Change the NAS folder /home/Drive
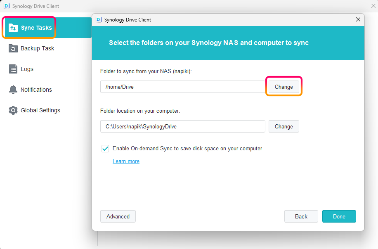The height and width of the screenshot is (249, 378). (284, 87)
